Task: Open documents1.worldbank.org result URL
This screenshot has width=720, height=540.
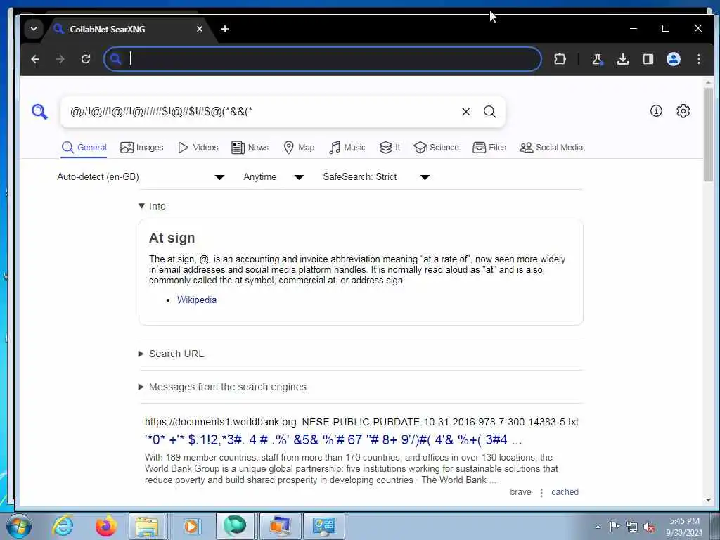Action: click(361, 422)
